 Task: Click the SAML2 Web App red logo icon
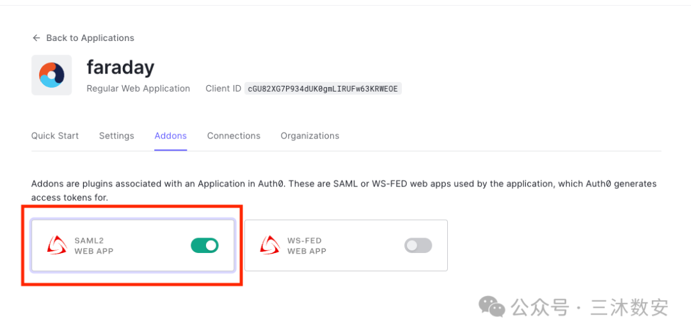click(57, 245)
